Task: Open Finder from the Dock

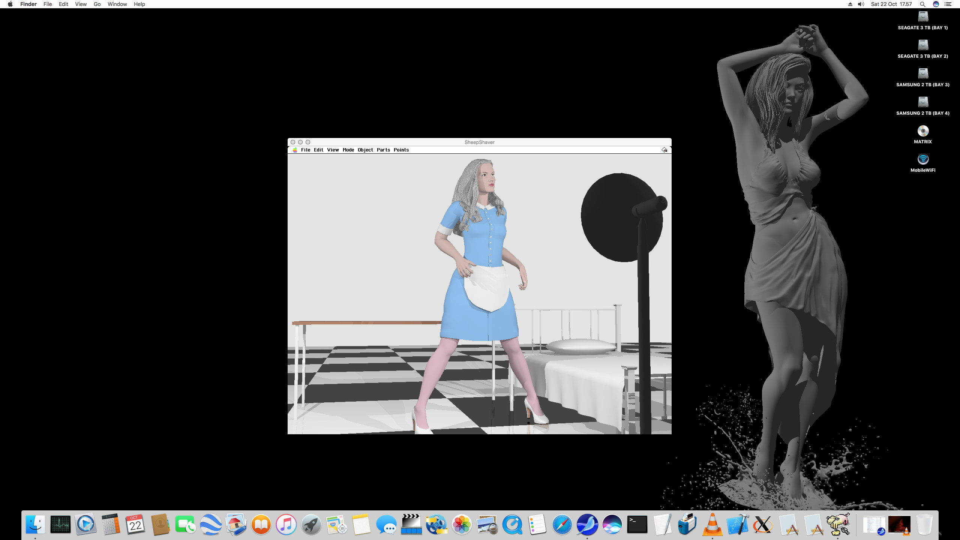Action: 35,524
